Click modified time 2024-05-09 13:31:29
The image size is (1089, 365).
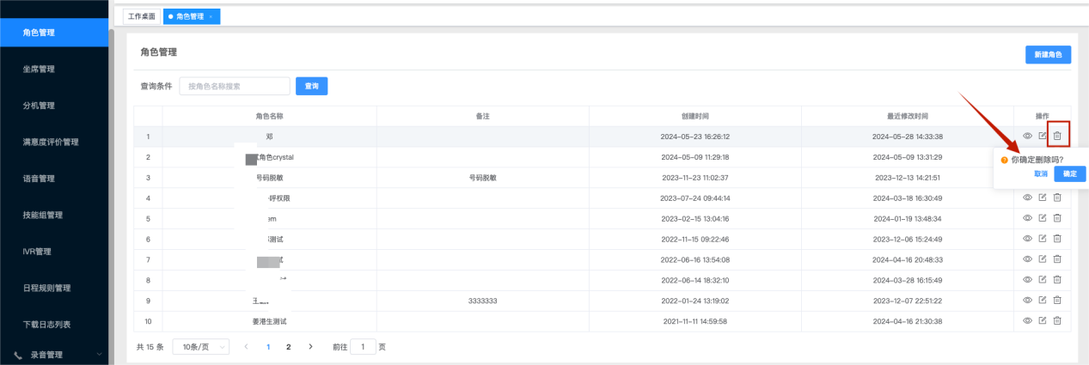point(908,157)
